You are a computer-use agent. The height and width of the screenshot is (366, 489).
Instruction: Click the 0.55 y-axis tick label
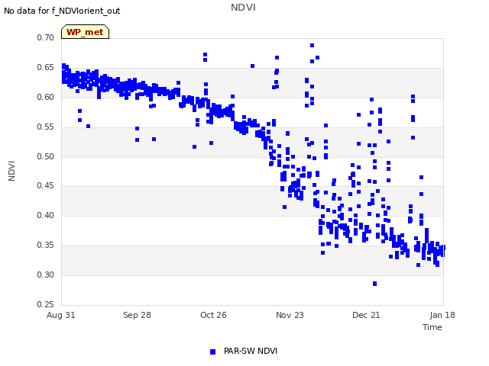pos(46,127)
